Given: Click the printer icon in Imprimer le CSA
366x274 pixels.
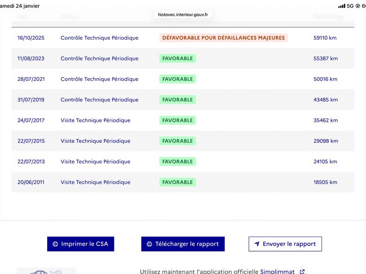Looking at the screenshot, I should (55, 244).
